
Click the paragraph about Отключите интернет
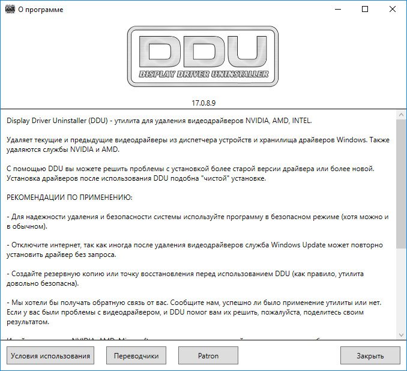(194, 250)
